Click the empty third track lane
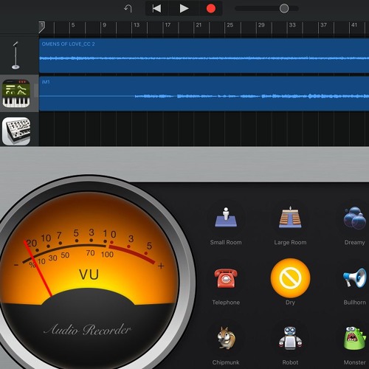The image size is (369, 369). click(204, 129)
